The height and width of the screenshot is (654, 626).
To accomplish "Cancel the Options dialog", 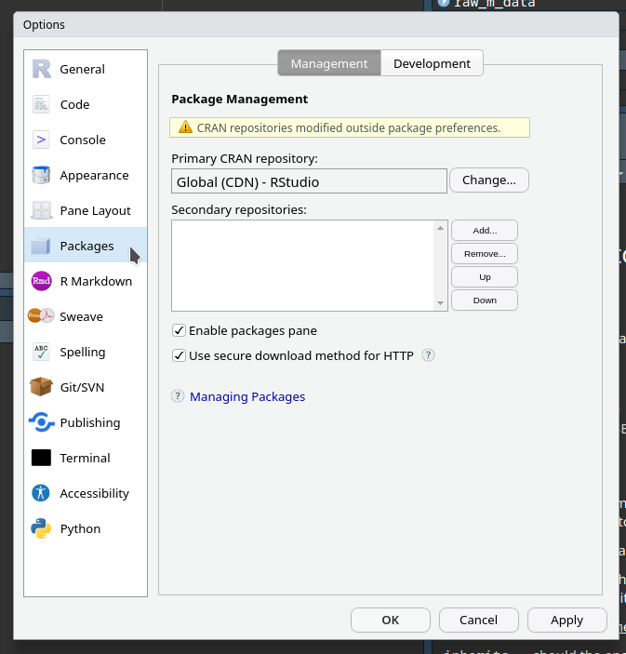I will tap(479, 620).
